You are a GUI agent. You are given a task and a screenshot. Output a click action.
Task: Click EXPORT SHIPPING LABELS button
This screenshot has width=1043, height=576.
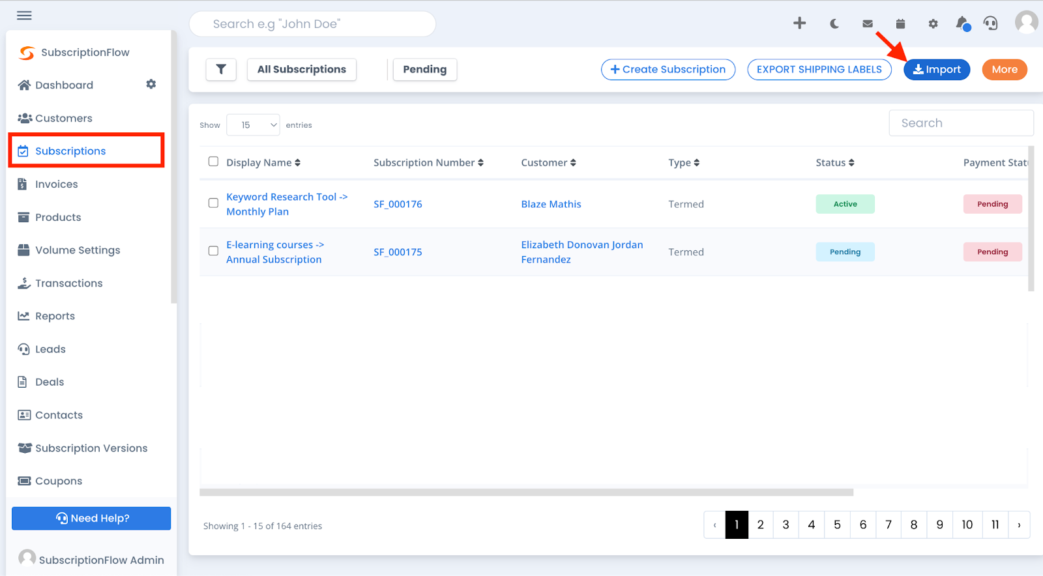pyautogui.click(x=819, y=70)
